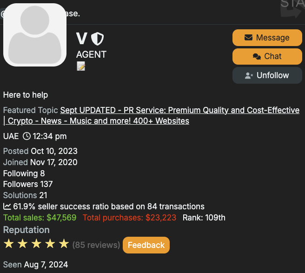Open the notepad pencil note icon
This screenshot has height=273, width=305.
point(81,66)
